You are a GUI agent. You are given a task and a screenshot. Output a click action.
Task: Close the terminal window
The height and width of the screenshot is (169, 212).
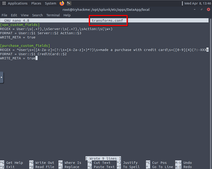click(208, 9)
